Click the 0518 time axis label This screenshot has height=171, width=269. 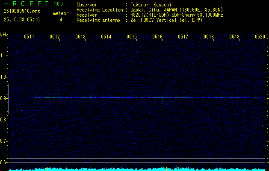click(x=209, y=37)
